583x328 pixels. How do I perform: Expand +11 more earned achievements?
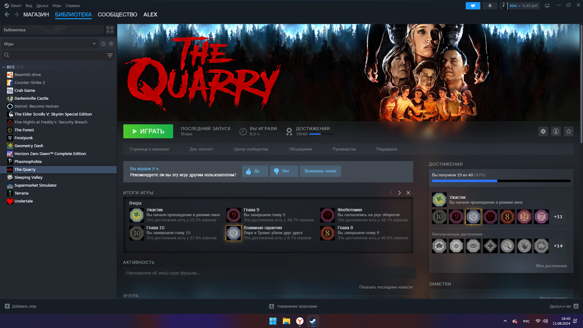click(x=558, y=217)
